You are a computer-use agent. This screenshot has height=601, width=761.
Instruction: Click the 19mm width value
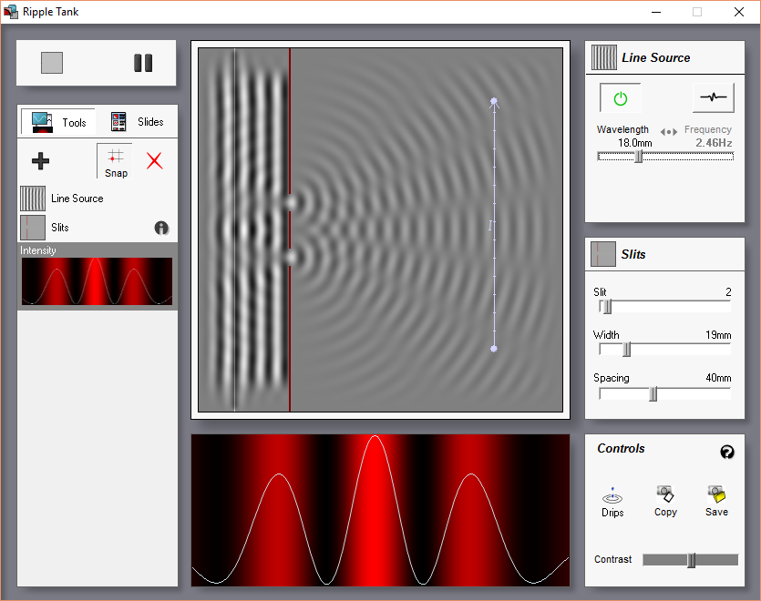tap(718, 335)
